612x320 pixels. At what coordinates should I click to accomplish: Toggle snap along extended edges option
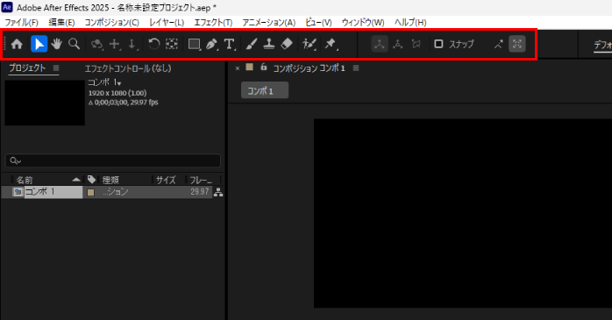[x=498, y=44]
